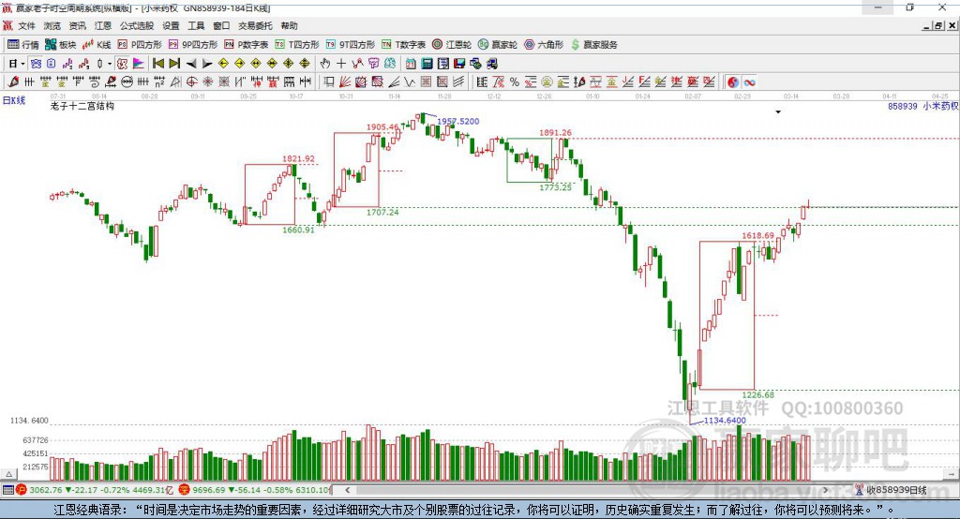Toggle the magenta-cyan triangle chart icon
This screenshot has height=519, width=960.
(x=139, y=64)
